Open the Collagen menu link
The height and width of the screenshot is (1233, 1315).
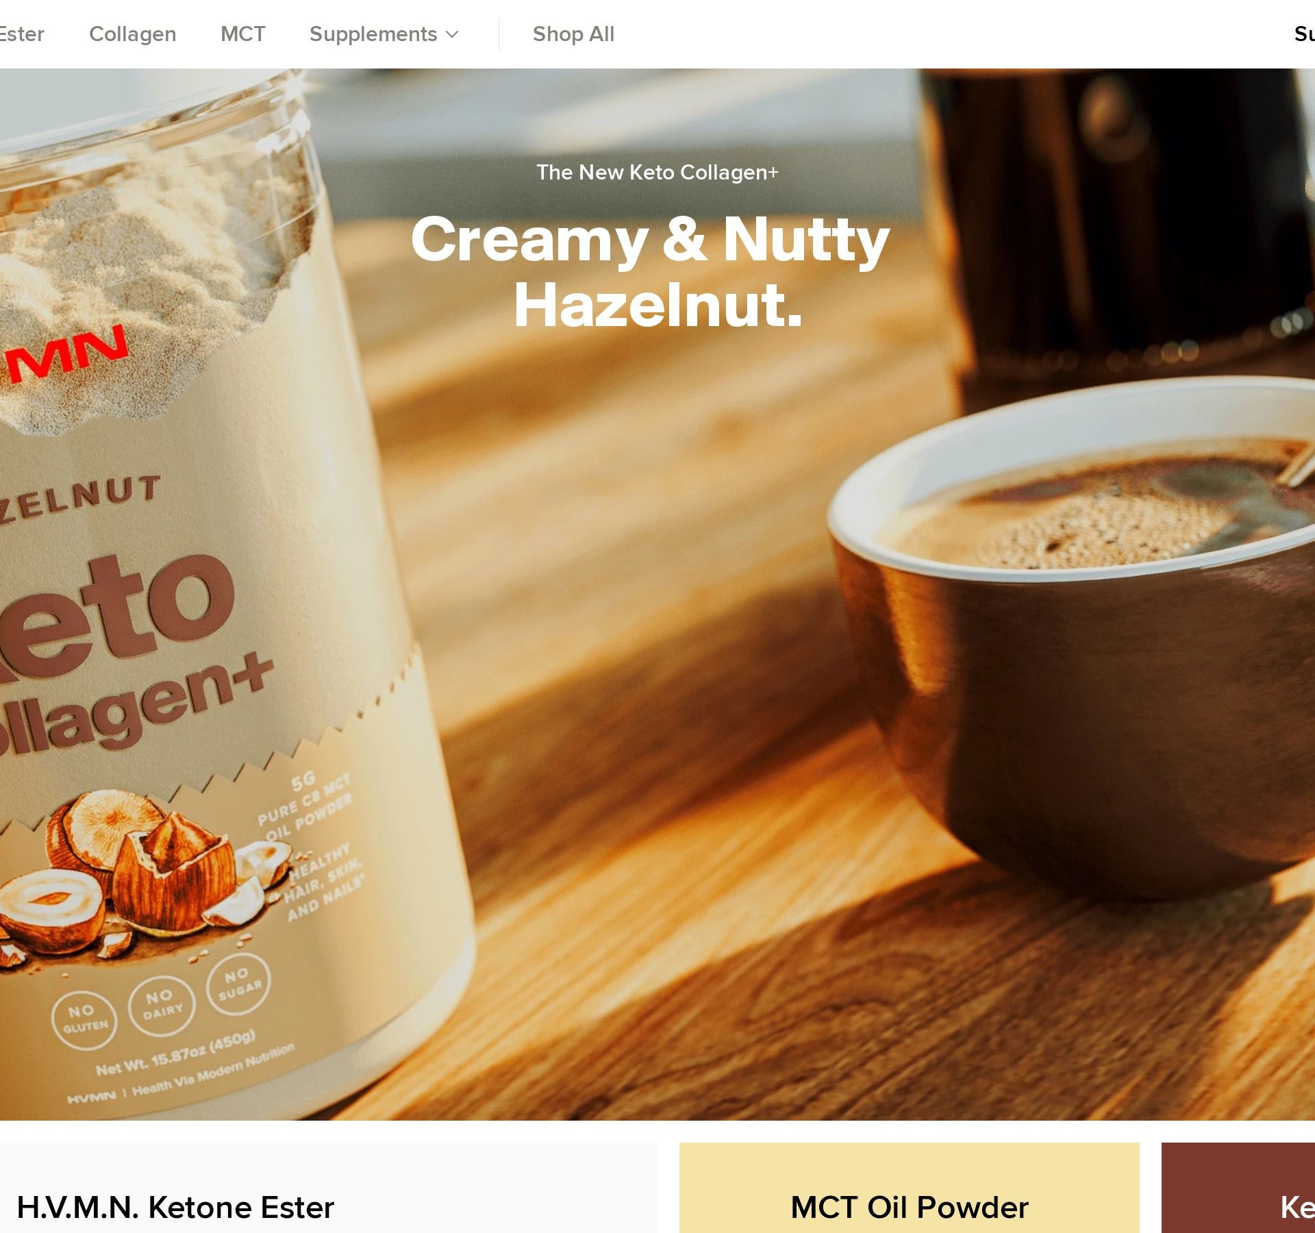[x=132, y=34]
